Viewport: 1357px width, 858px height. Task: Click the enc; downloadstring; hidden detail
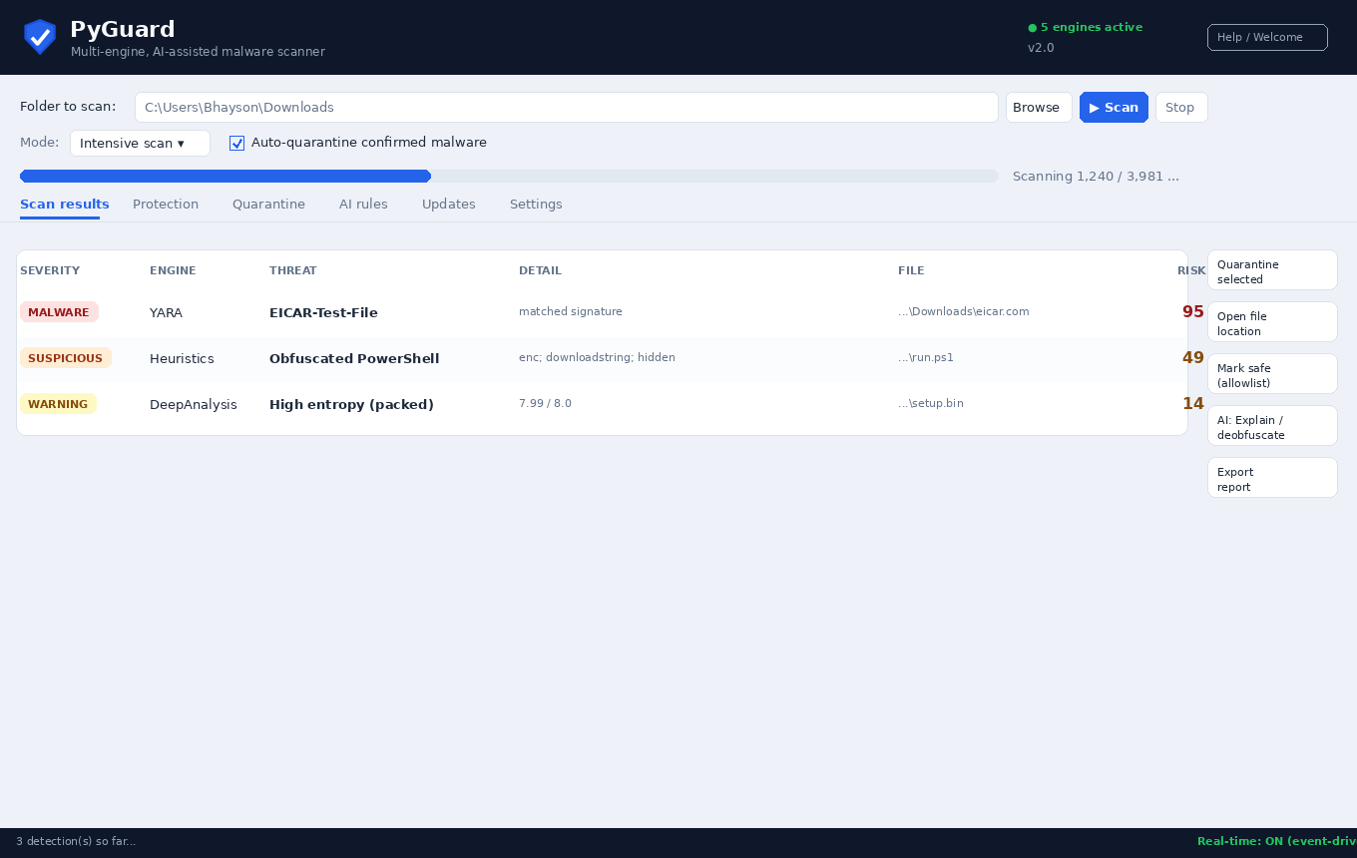pyautogui.click(x=597, y=358)
